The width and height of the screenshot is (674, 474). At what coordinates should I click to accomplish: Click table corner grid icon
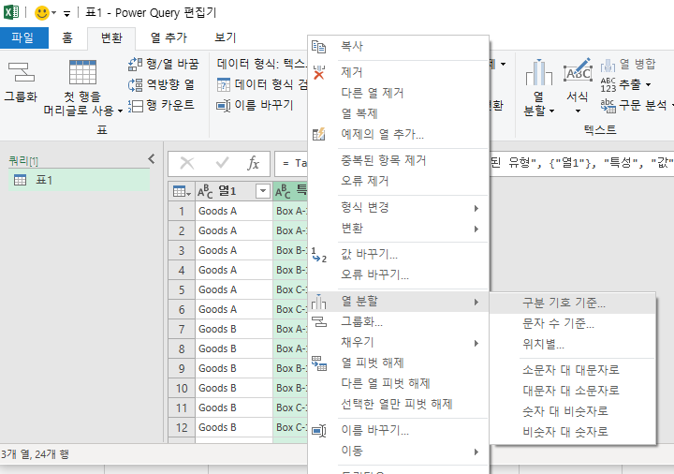tap(182, 191)
